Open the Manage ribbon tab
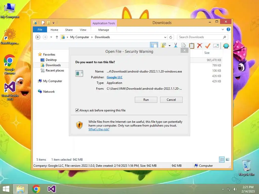The width and height of the screenshot is (259, 194). (103, 30)
